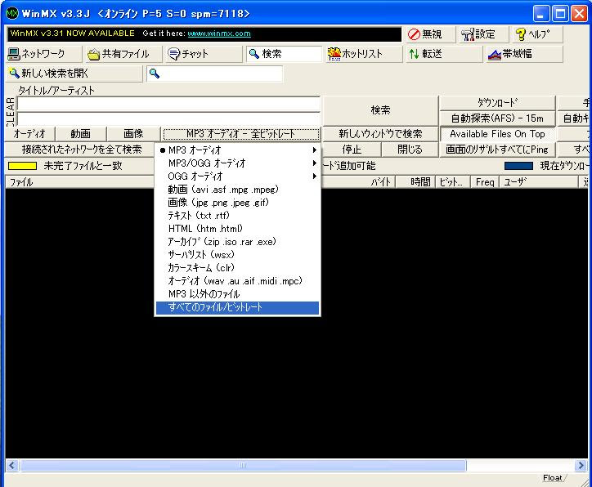Select the 検索 search tab
Image resolution: width=592 pixels, height=487 pixels.
point(284,54)
